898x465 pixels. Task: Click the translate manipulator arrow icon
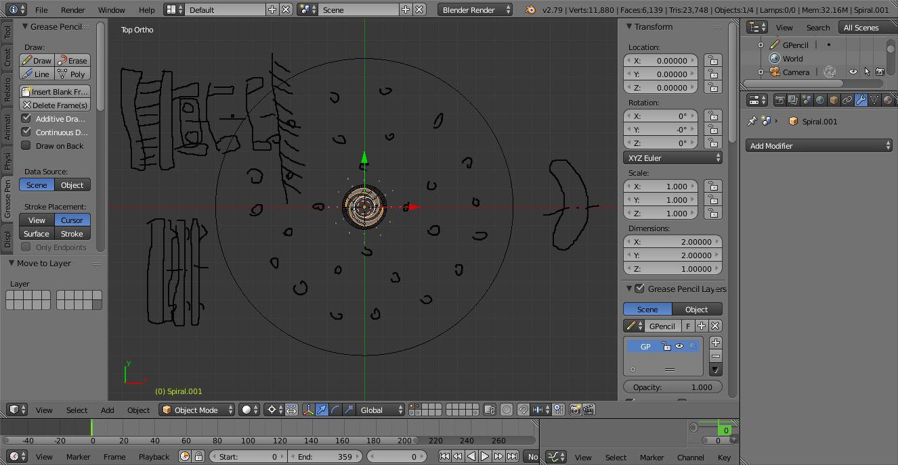point(322,410)
